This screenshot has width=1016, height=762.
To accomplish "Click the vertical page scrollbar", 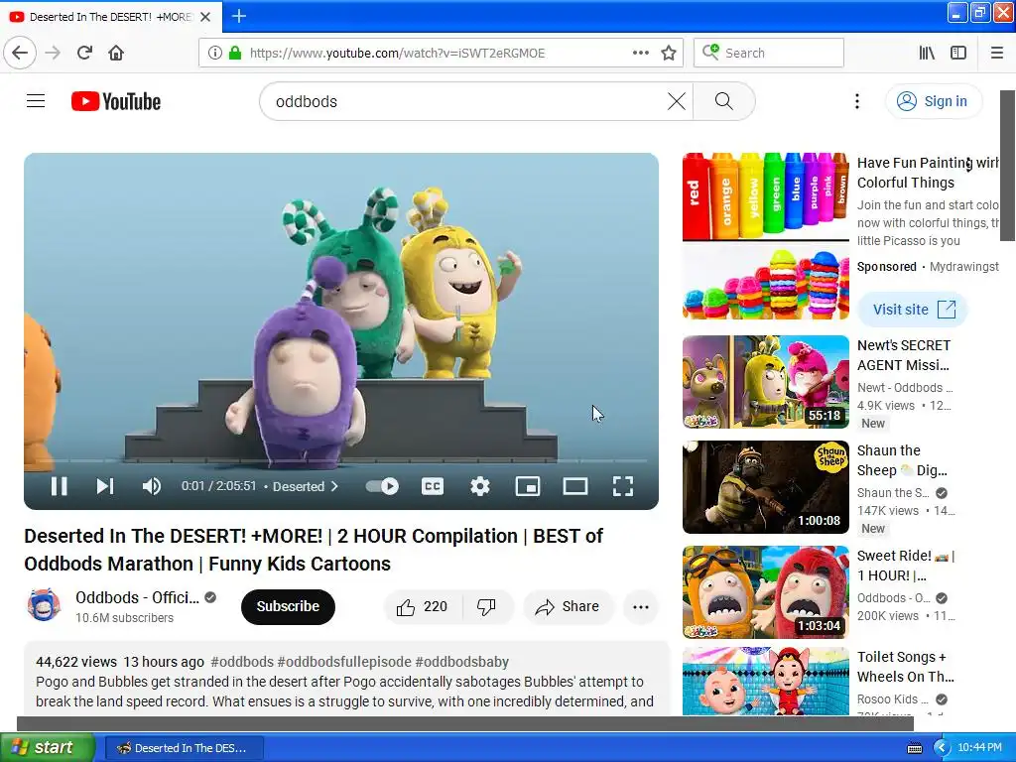I will pyautogui.click(x=1008, y=166).
